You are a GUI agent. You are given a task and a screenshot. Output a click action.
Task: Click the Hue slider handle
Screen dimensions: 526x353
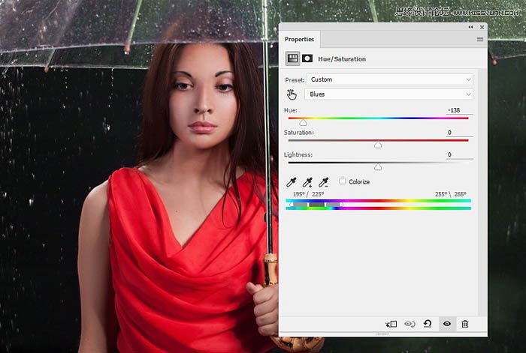[303, 122]
